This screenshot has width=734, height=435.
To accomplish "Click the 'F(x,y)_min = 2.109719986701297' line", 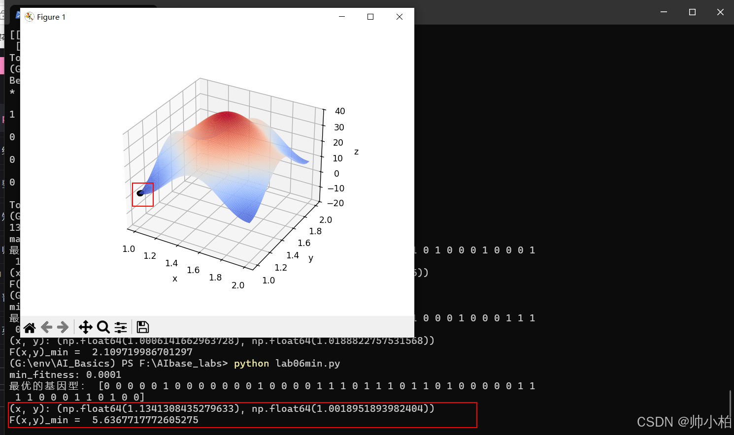I will (x=101, y=352).
